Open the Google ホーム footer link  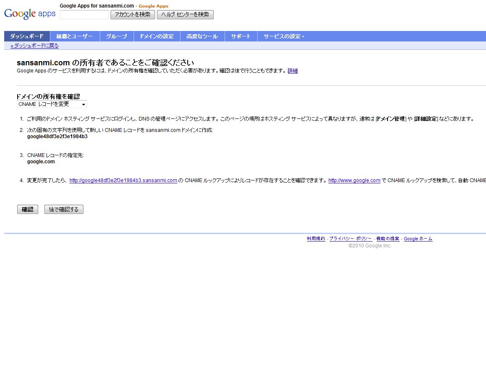click(418, 239)
